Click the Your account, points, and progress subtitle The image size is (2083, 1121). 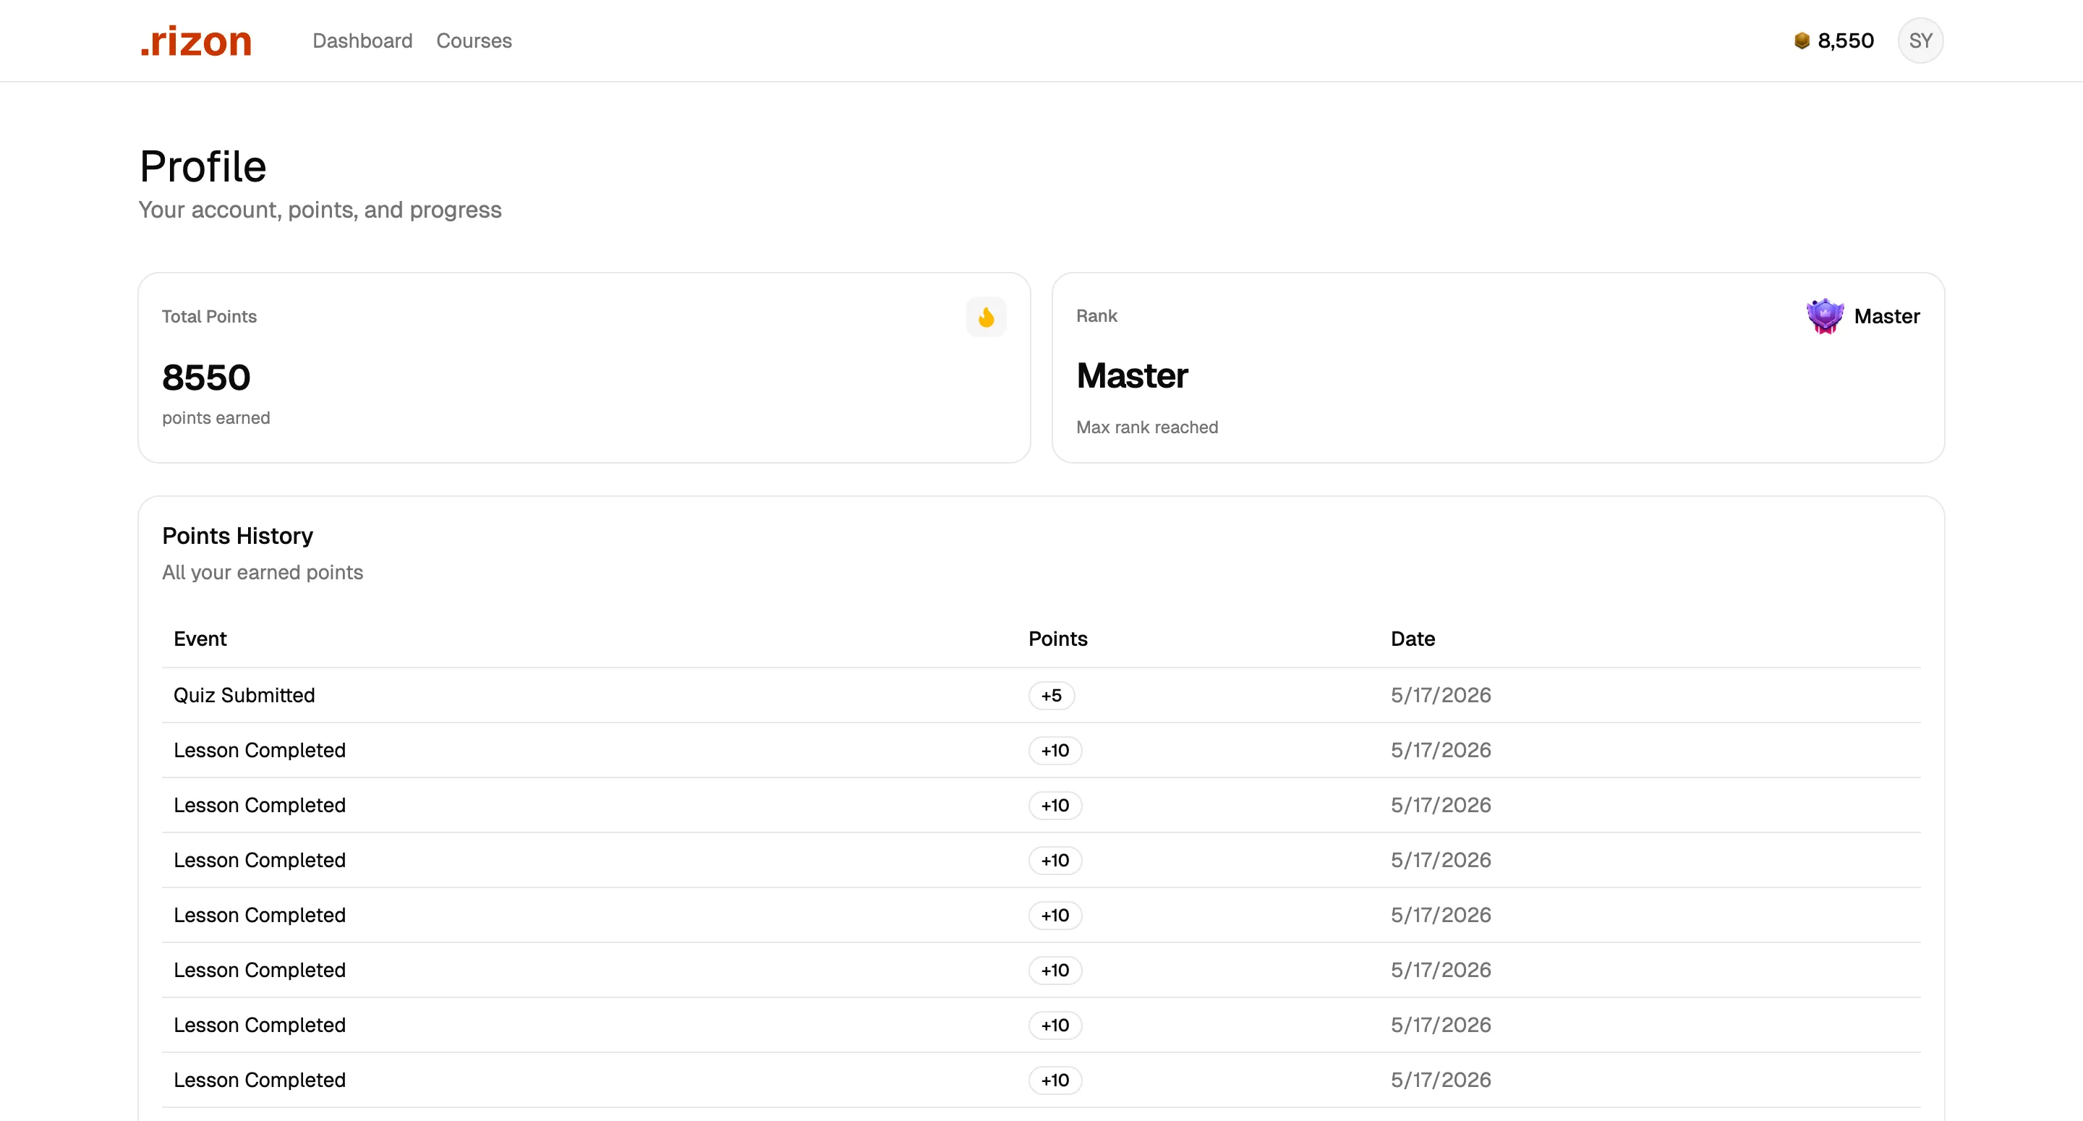point(320,210)
